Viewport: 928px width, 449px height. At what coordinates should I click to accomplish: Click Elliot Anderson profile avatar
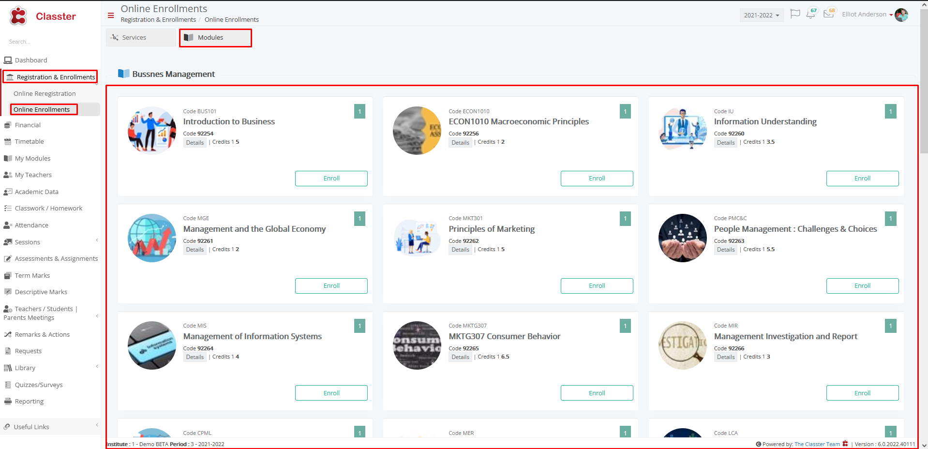[x=901, y=15]
